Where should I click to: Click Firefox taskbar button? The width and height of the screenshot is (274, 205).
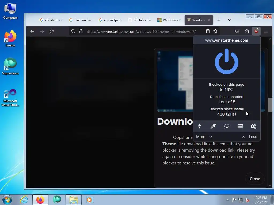pyautogui.click(x=40, y=200)
